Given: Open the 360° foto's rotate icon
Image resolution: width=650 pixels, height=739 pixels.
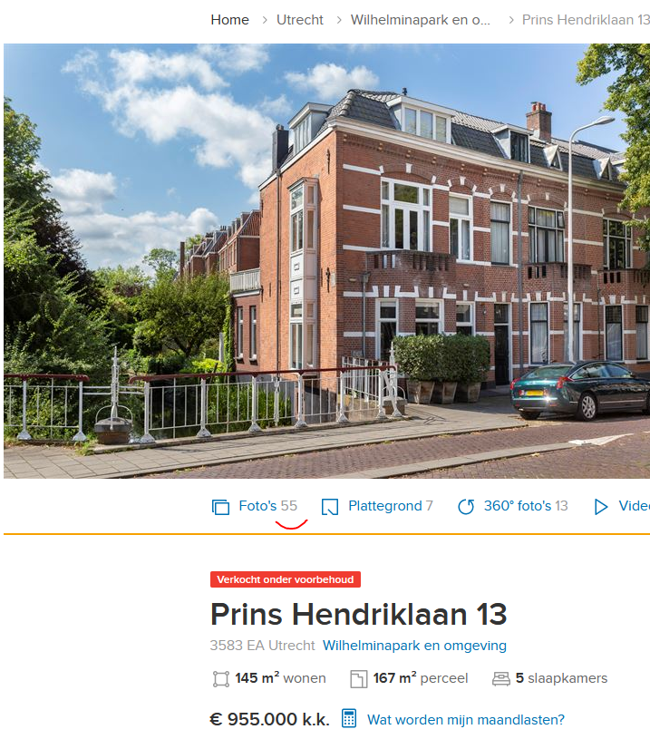Looking at the screenshot, I should point(466,507).
